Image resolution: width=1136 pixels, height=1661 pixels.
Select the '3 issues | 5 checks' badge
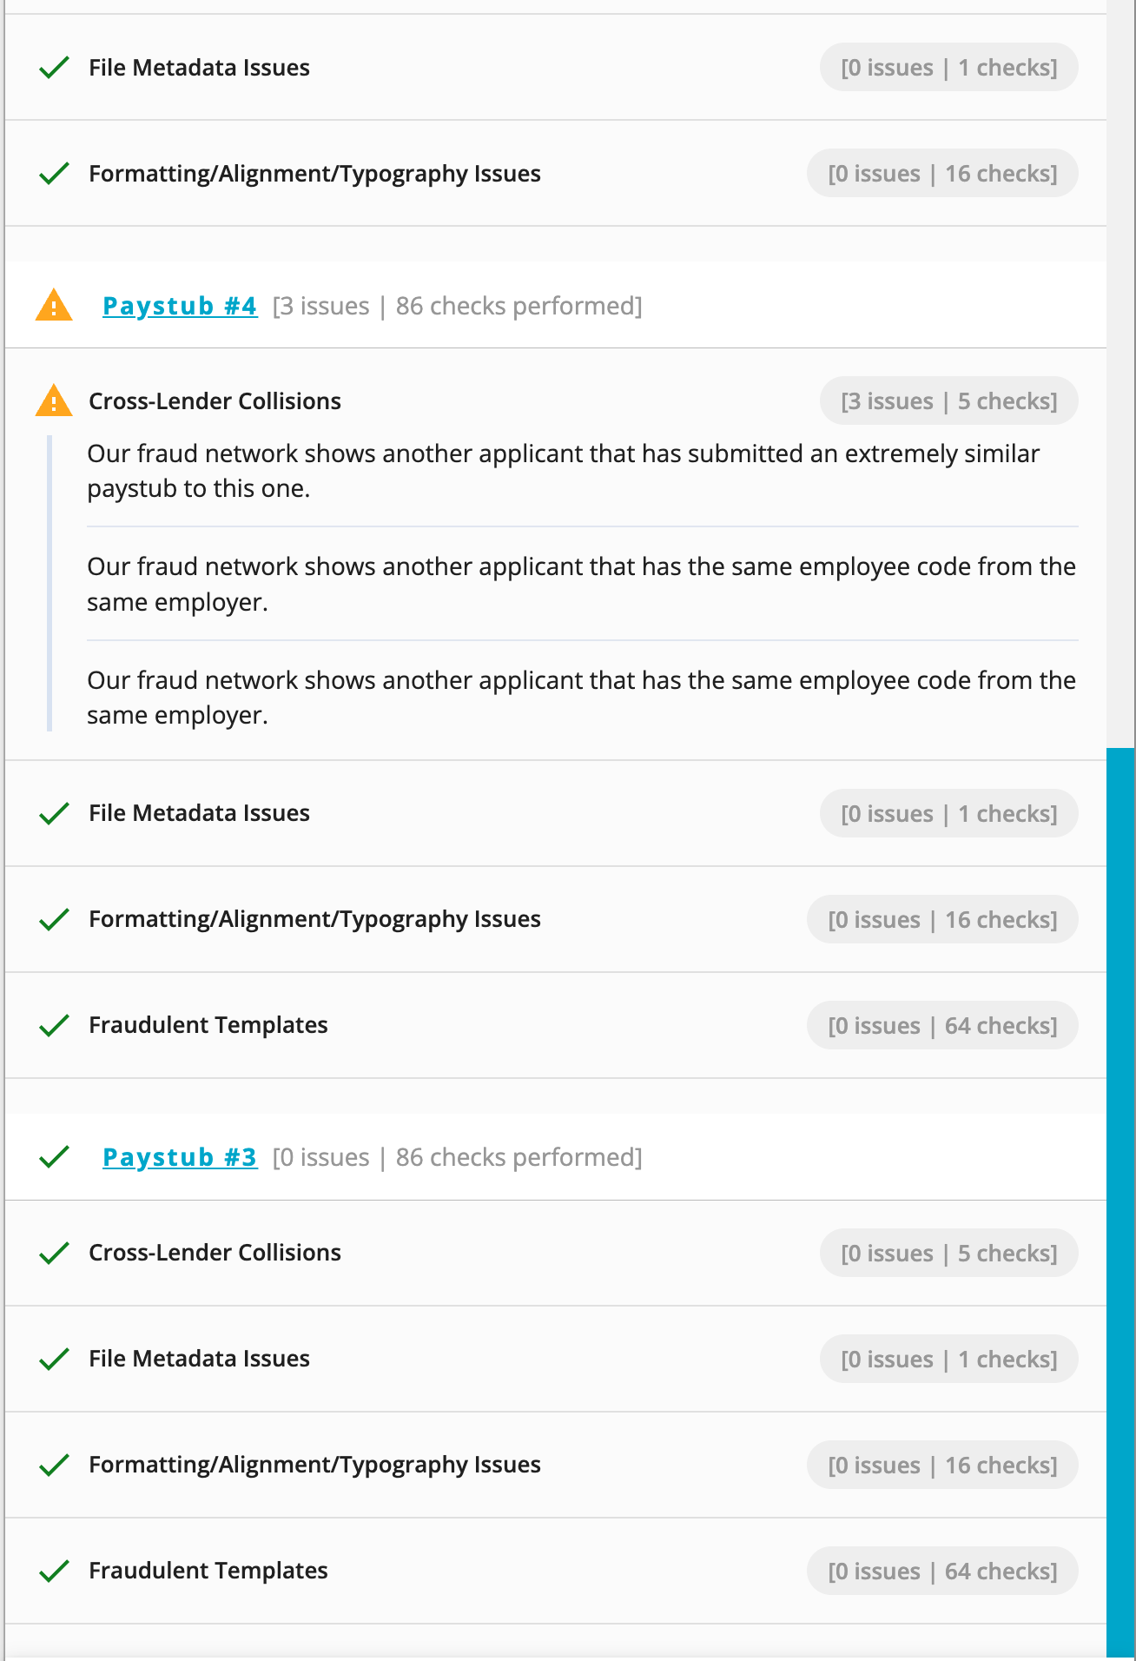948,400
